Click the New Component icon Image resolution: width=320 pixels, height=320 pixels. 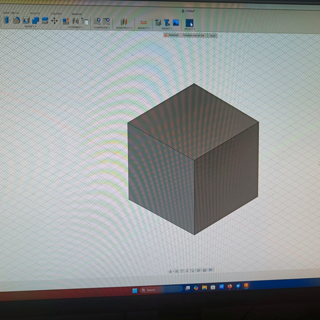click(x=66, y=21)
